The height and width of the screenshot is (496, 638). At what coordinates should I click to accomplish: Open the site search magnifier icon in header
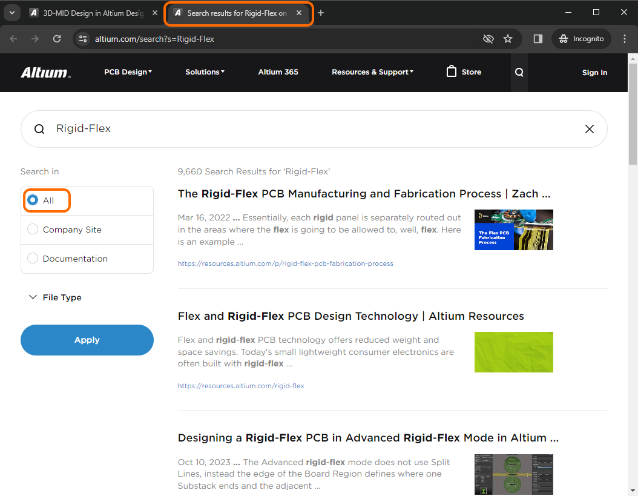click(x=519, y=73)
